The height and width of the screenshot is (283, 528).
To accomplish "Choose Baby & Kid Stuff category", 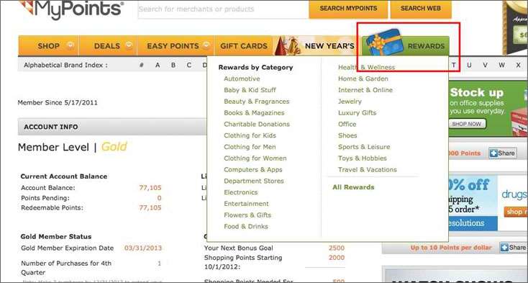I will (250, 90).
